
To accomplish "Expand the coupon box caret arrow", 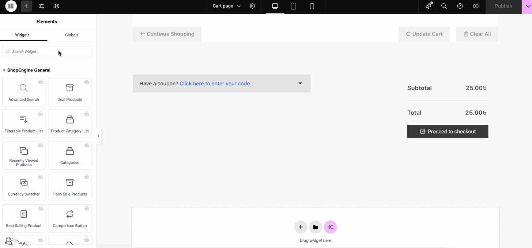I will [300, 84].
